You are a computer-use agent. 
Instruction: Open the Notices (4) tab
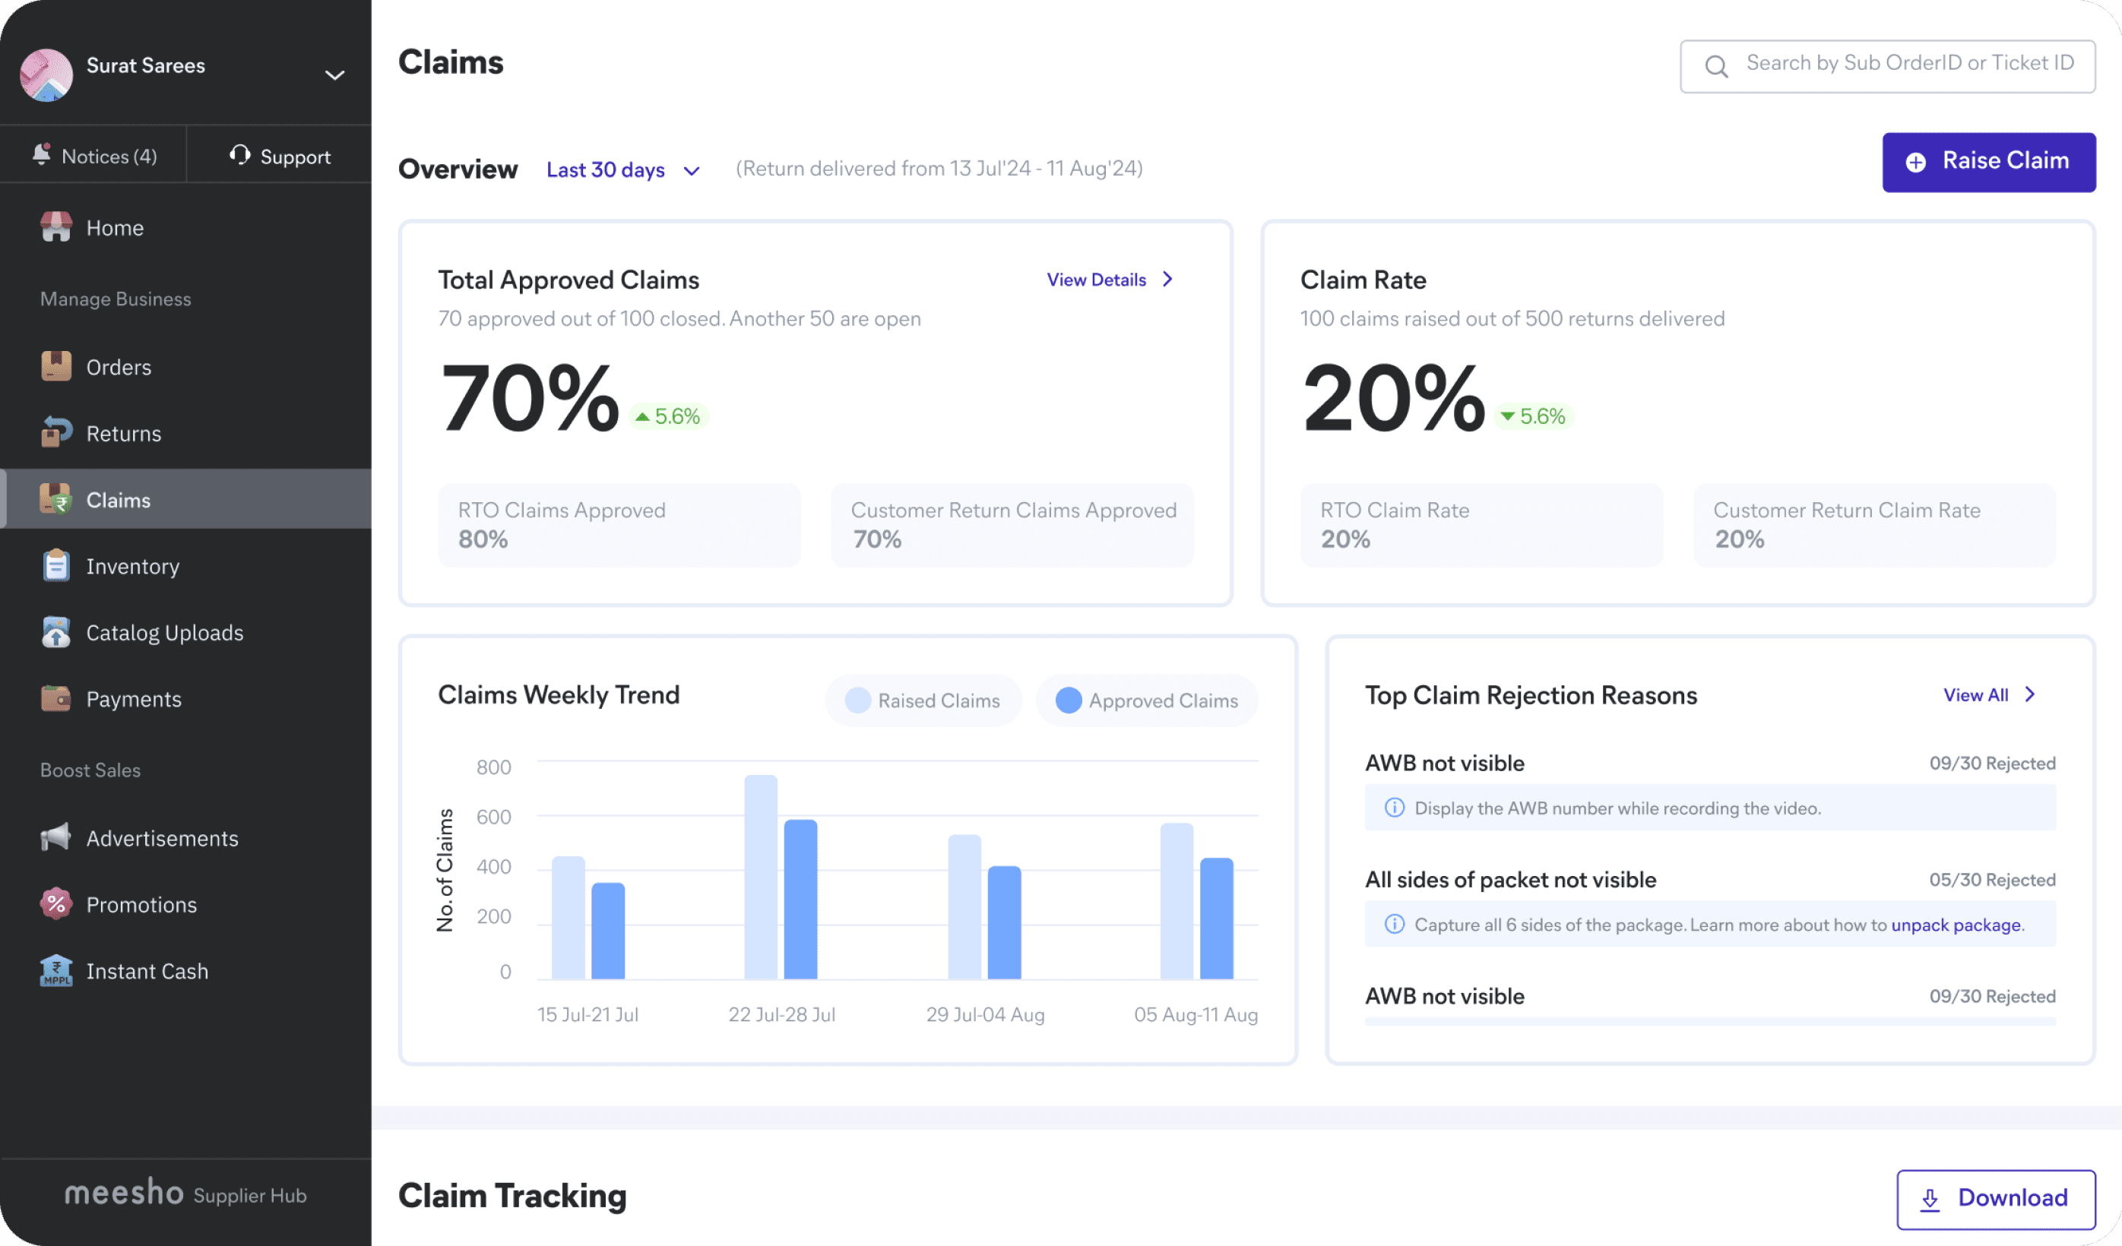[x=94, y=156]
